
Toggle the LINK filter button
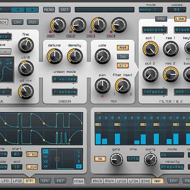pos(180,19)
